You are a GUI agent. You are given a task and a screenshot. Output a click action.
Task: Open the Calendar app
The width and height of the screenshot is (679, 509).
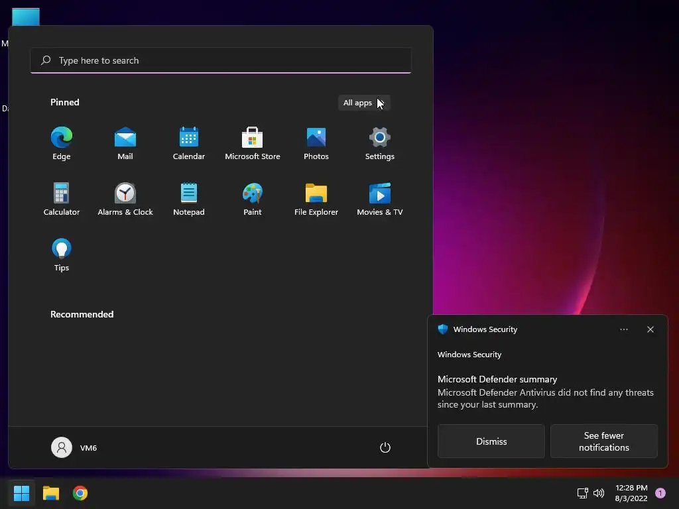[x=189, y=144]
